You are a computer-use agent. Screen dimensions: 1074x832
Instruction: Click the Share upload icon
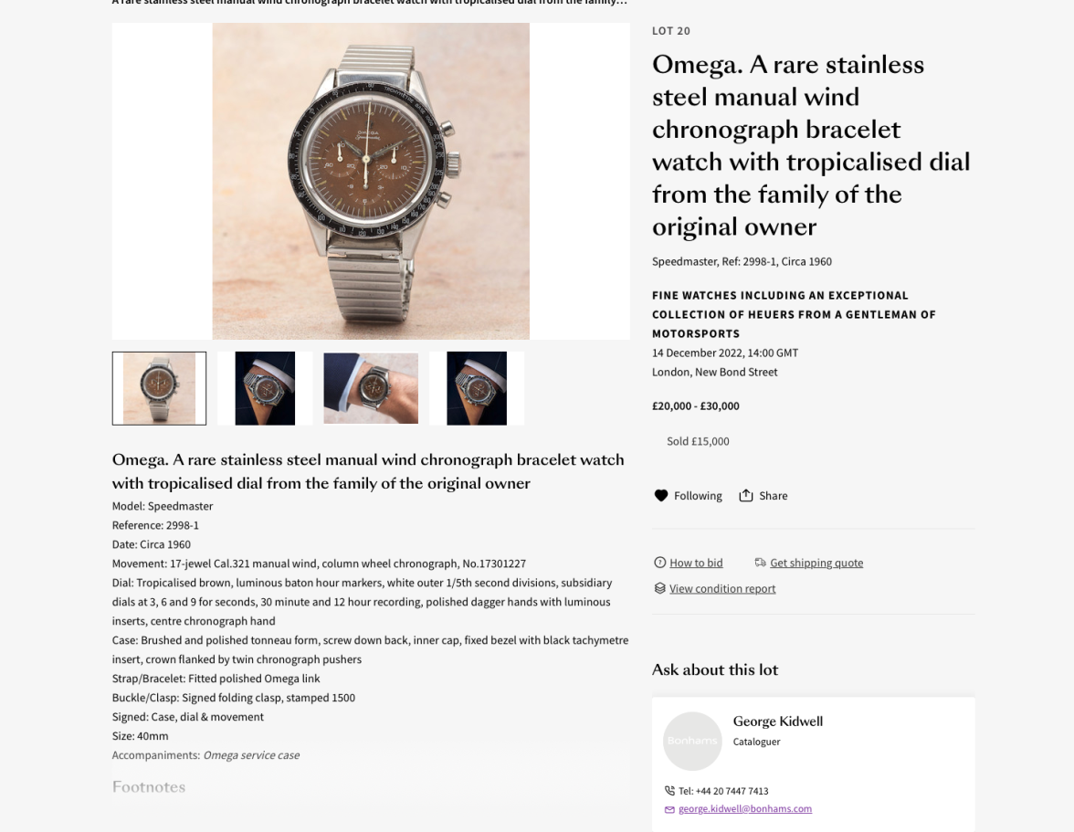[746, 495]
